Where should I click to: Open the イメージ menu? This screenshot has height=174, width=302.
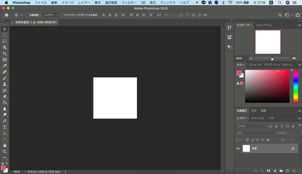68,3
